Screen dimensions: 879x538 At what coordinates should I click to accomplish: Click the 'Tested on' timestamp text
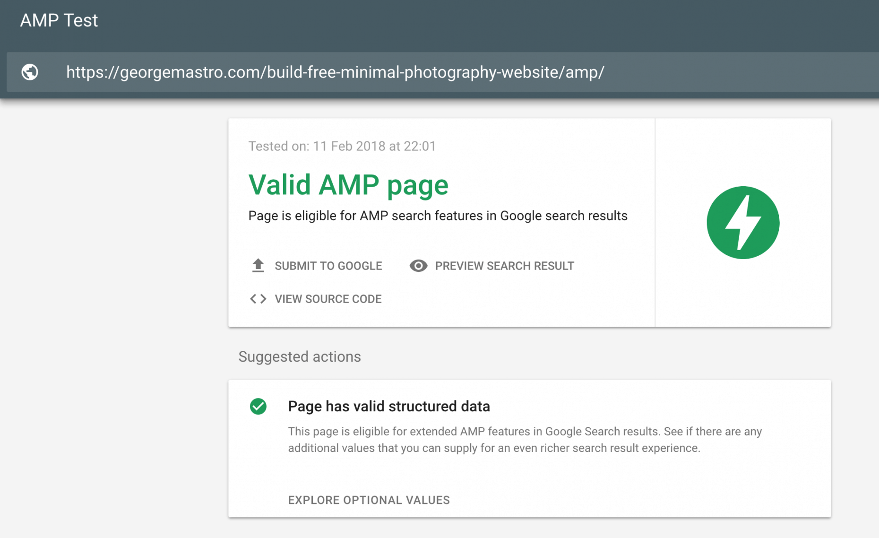coord(342,146)
